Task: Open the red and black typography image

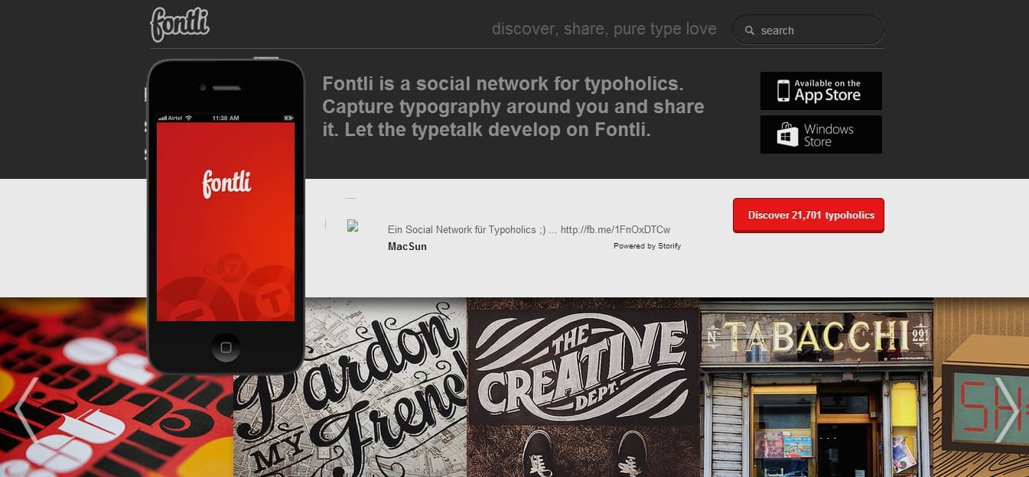Action: pyautogui.click(x=77, y=390)
